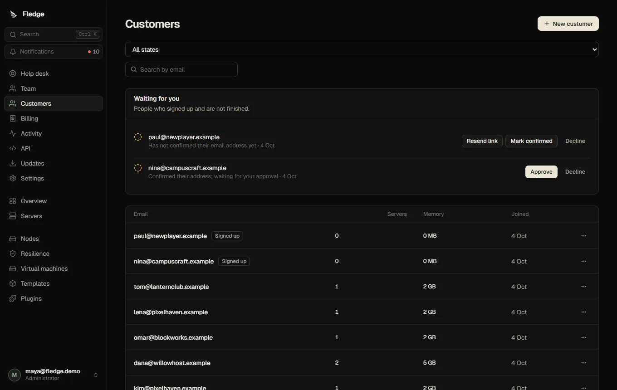
Task: Open the All states filter dropdown
Action: click(x=362, y=49)
